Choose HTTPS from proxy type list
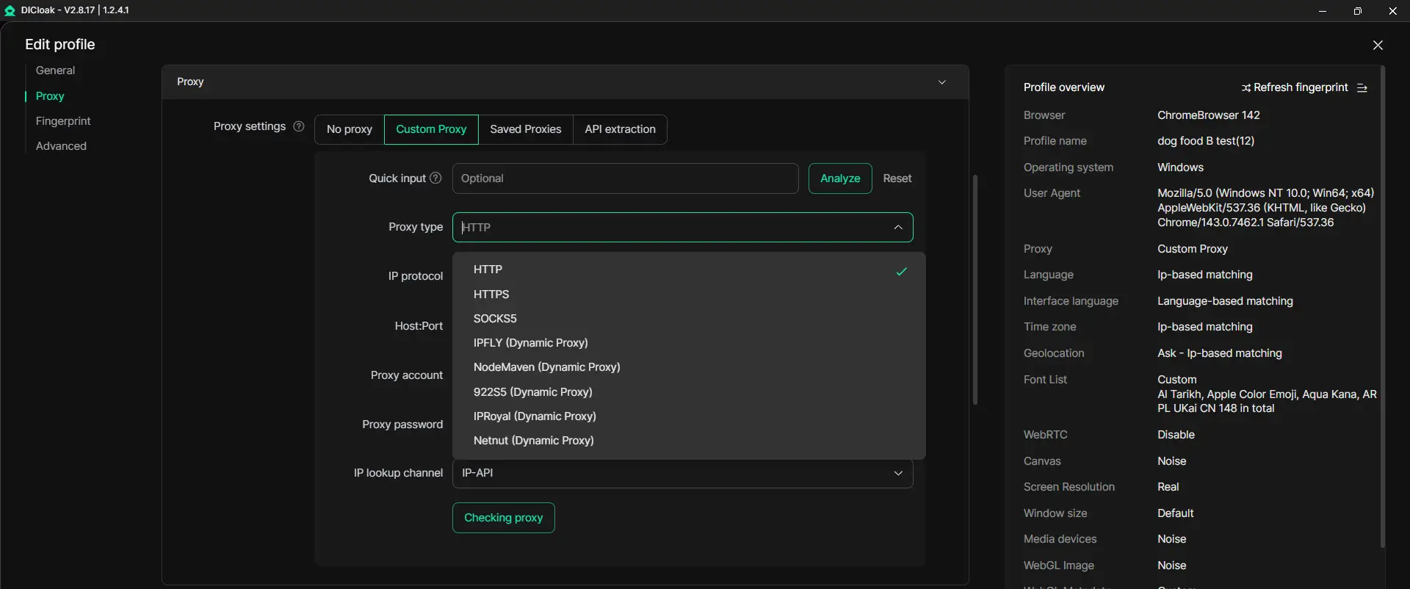Viewport: 1410px width, 589px height. pyautogui.click(x=491, y=294)
